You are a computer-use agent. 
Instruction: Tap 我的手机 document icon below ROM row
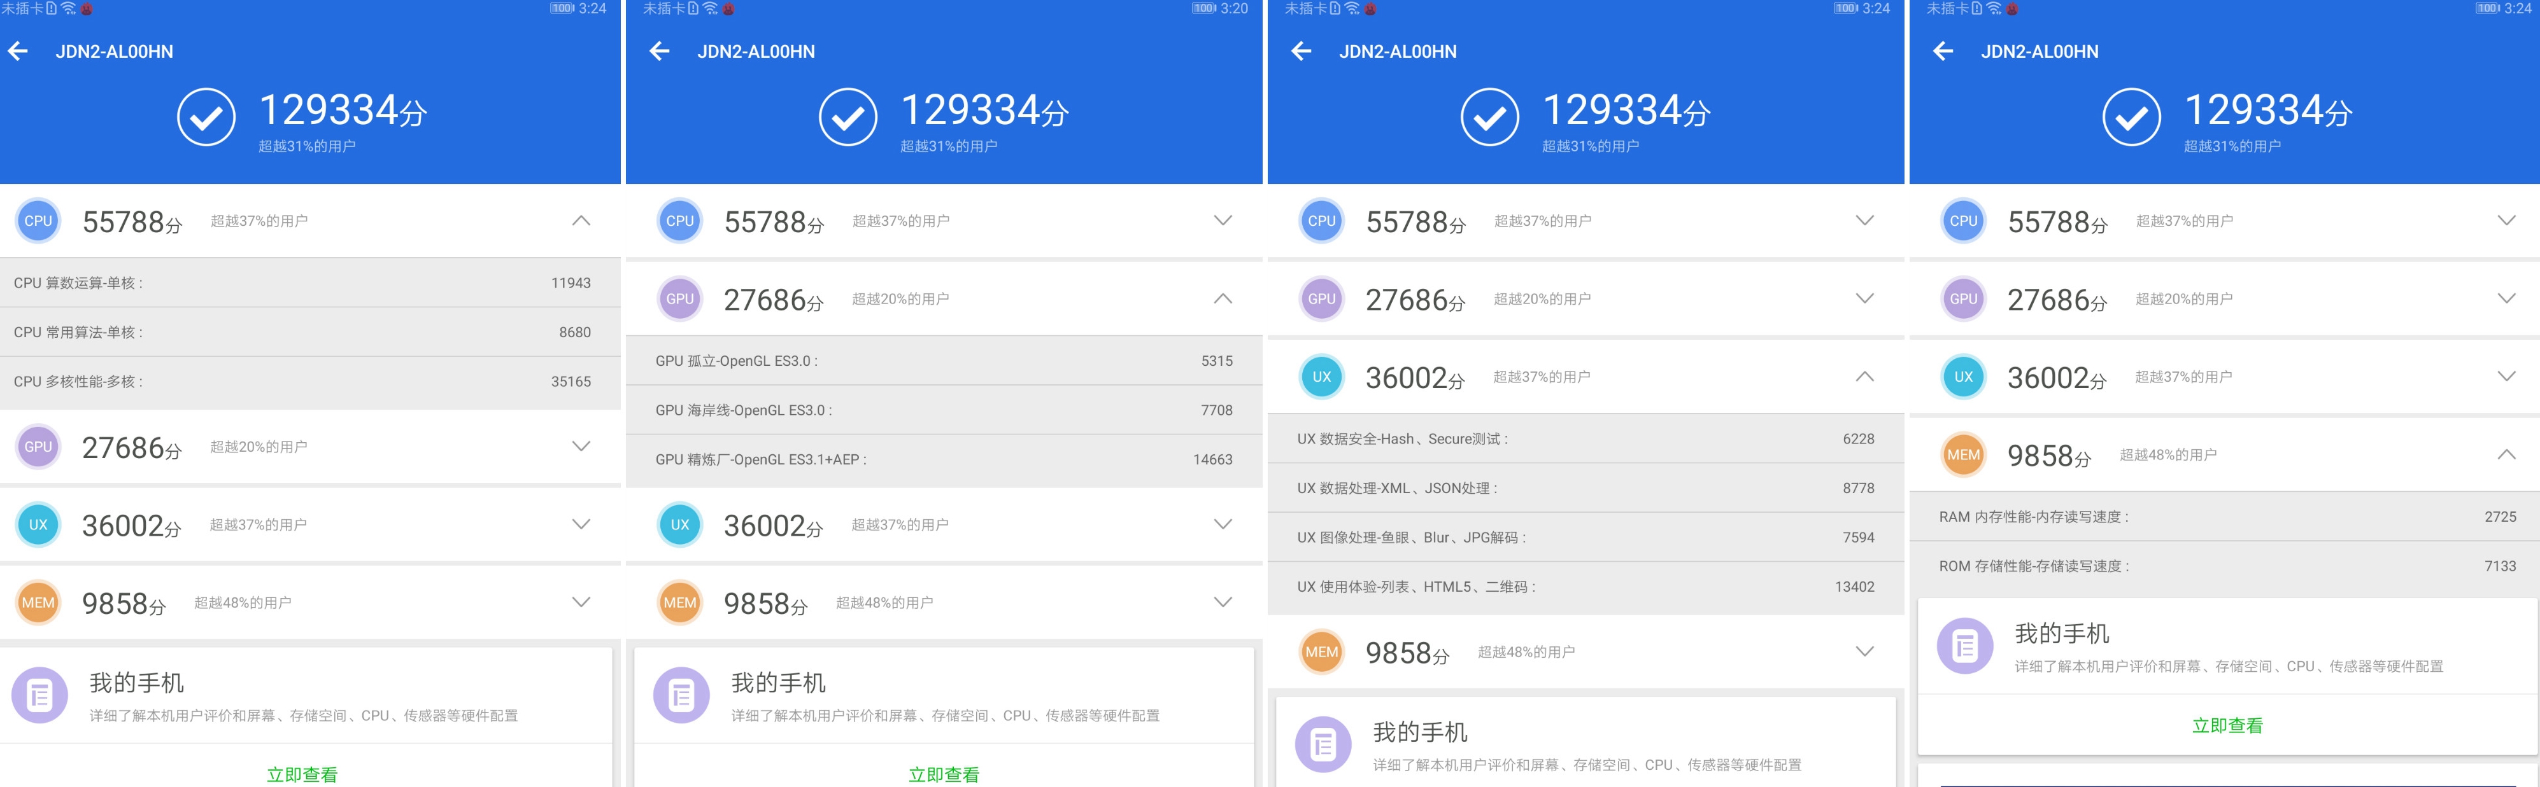1964,646
